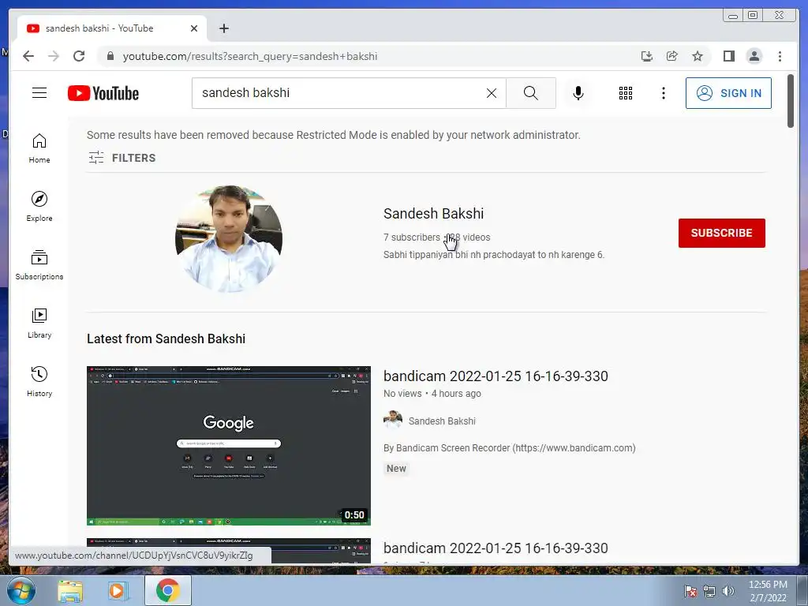Open the YouTube hamburger guide menu

tap(39, 93)
